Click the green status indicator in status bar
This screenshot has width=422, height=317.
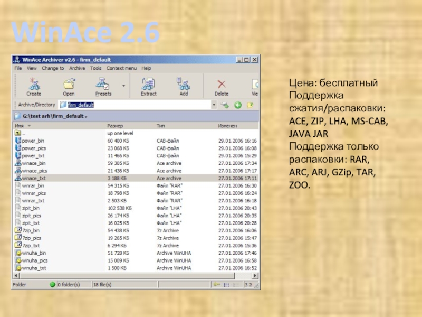[x=52, y=284]
